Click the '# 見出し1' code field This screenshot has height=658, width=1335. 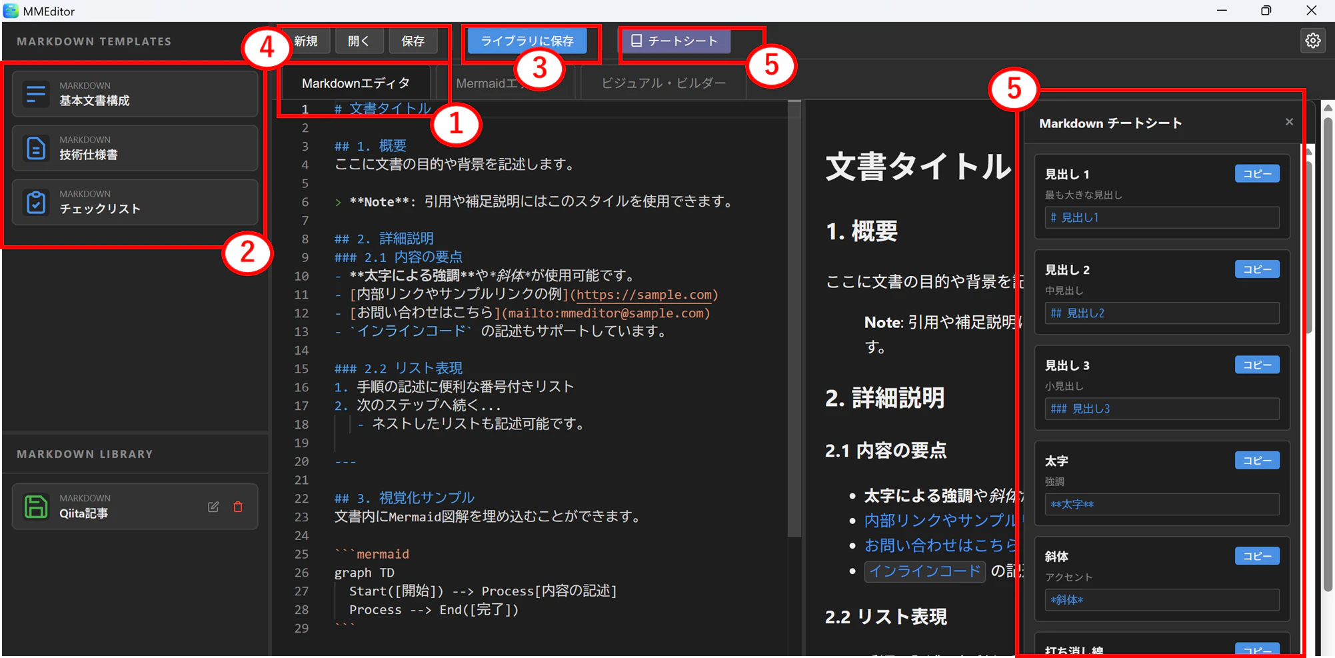coord(1162,217)
